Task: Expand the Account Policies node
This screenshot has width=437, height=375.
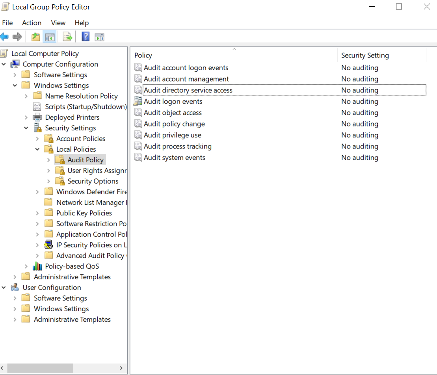Action: [x=37, y=138]
